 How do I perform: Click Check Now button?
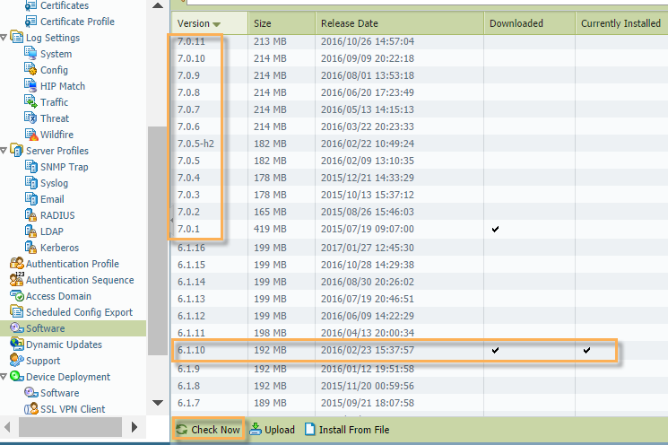click(x=208, y=430)
